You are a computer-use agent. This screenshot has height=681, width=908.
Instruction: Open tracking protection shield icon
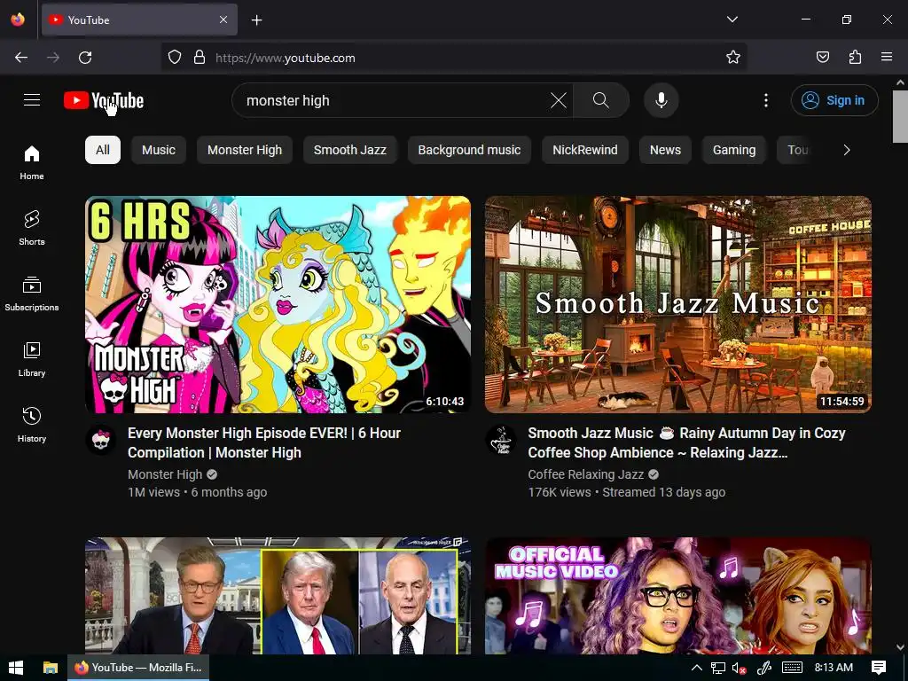coord(175,58)
